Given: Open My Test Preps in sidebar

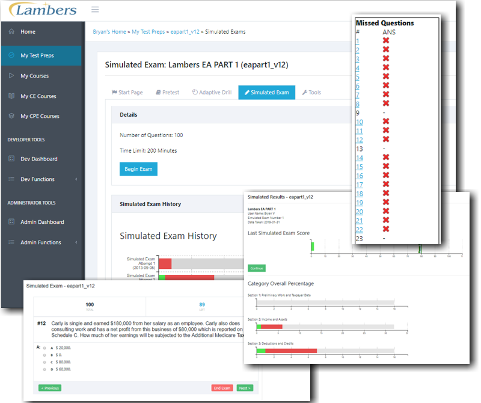Looking at the screenshot, I should tap(41, 55).
